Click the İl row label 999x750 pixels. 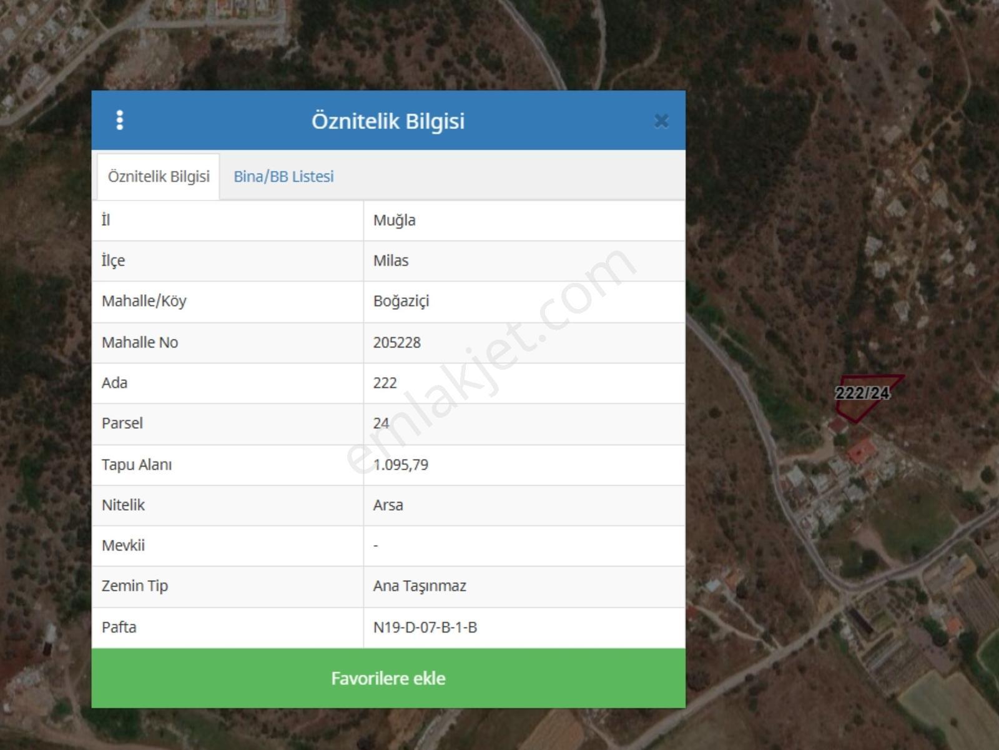click(x=106, y=220)
